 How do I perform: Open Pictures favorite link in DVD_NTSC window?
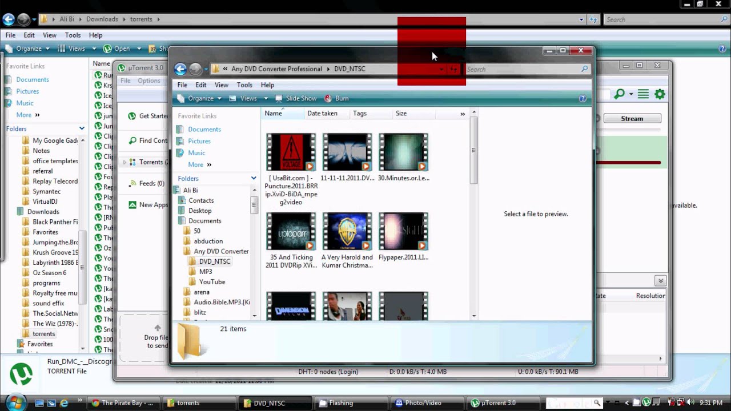point(199,141)
